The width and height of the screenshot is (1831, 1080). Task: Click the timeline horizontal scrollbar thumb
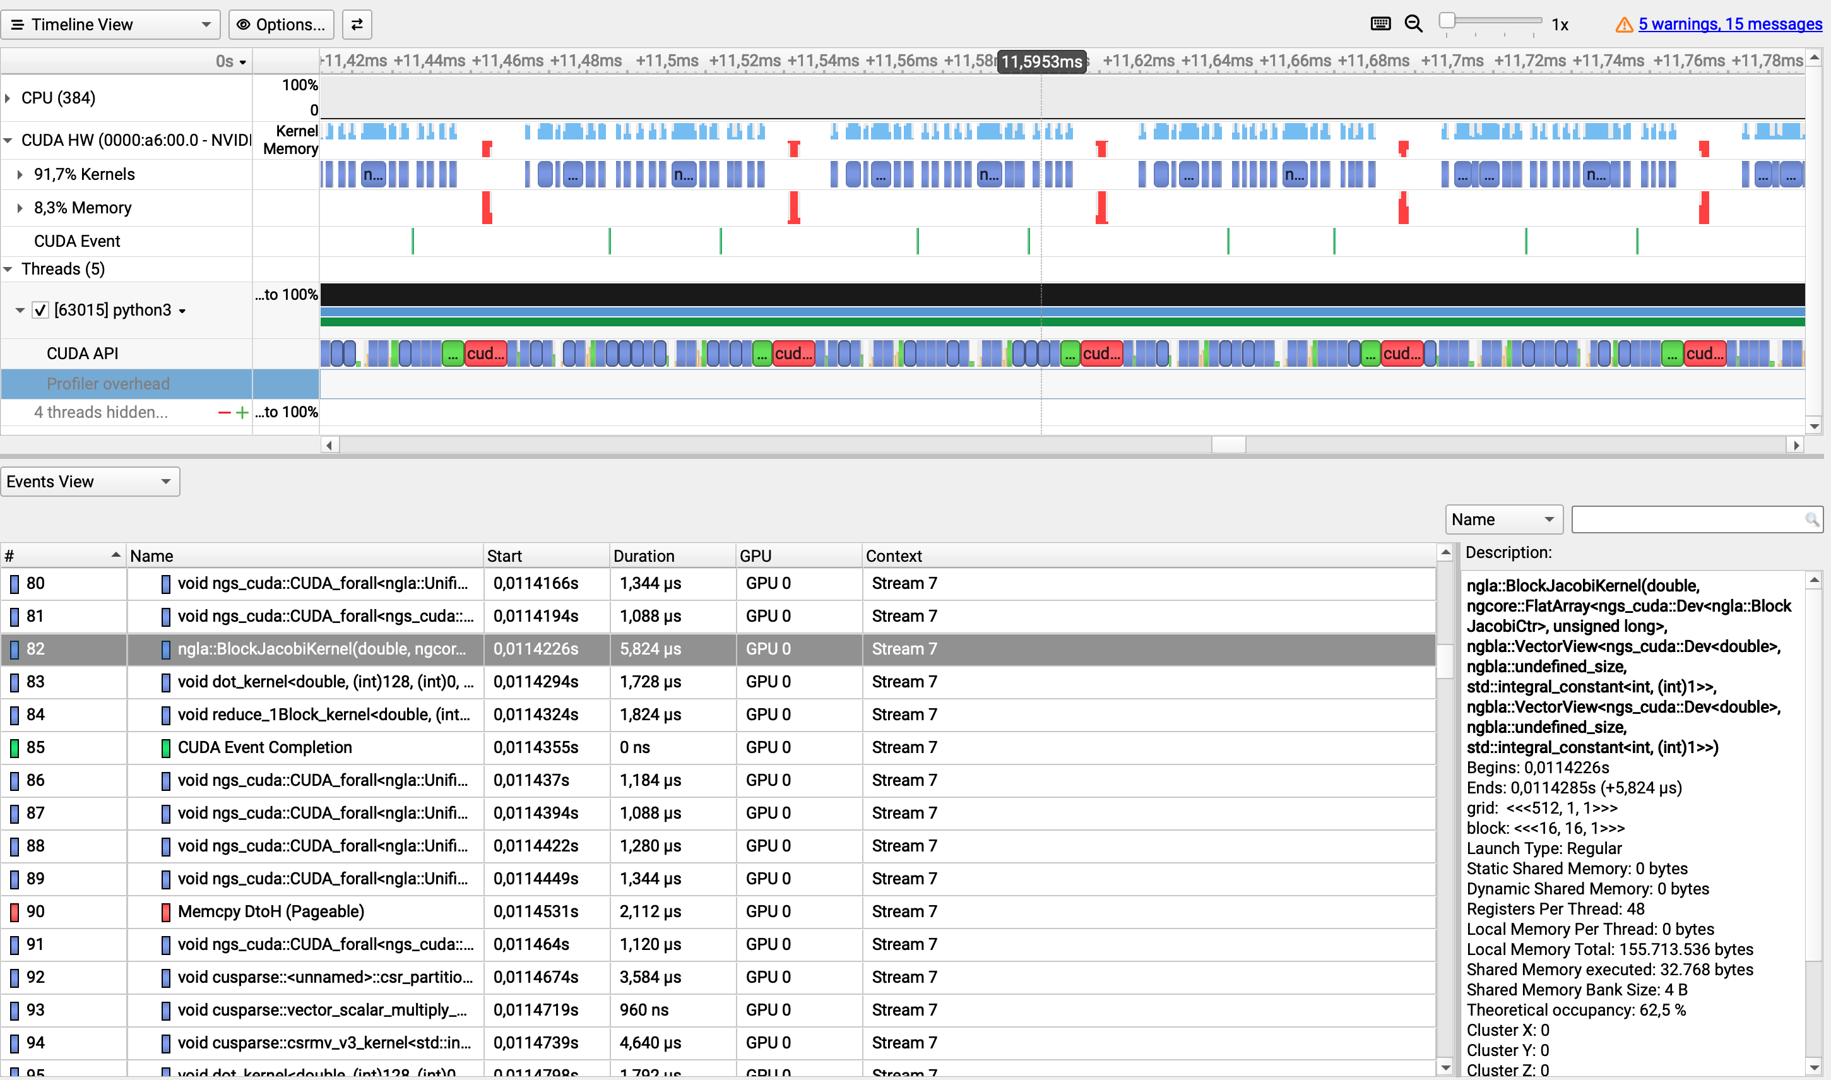[x=1228, y=444]
